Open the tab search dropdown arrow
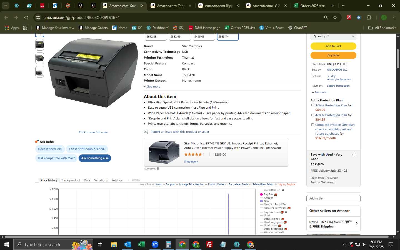The height and width of the screenshot is (250, 400). tap(5, 6)
